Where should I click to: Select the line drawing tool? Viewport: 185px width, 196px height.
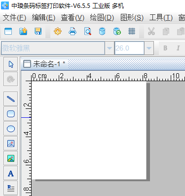(x=11, y=99)
